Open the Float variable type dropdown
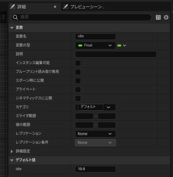This screenshot has width=173, height=177. [x=95, y=45]
